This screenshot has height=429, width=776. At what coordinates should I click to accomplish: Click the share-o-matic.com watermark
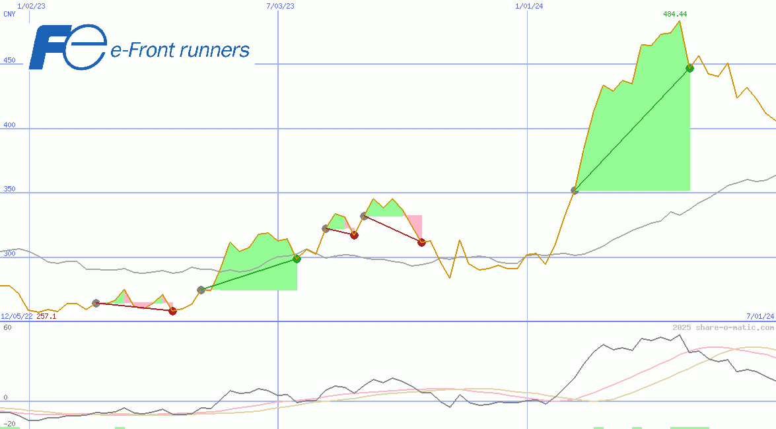click(723, 327)
